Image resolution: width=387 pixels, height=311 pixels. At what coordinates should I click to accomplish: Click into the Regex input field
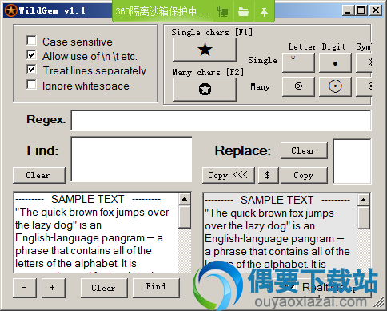coord(221,120)
